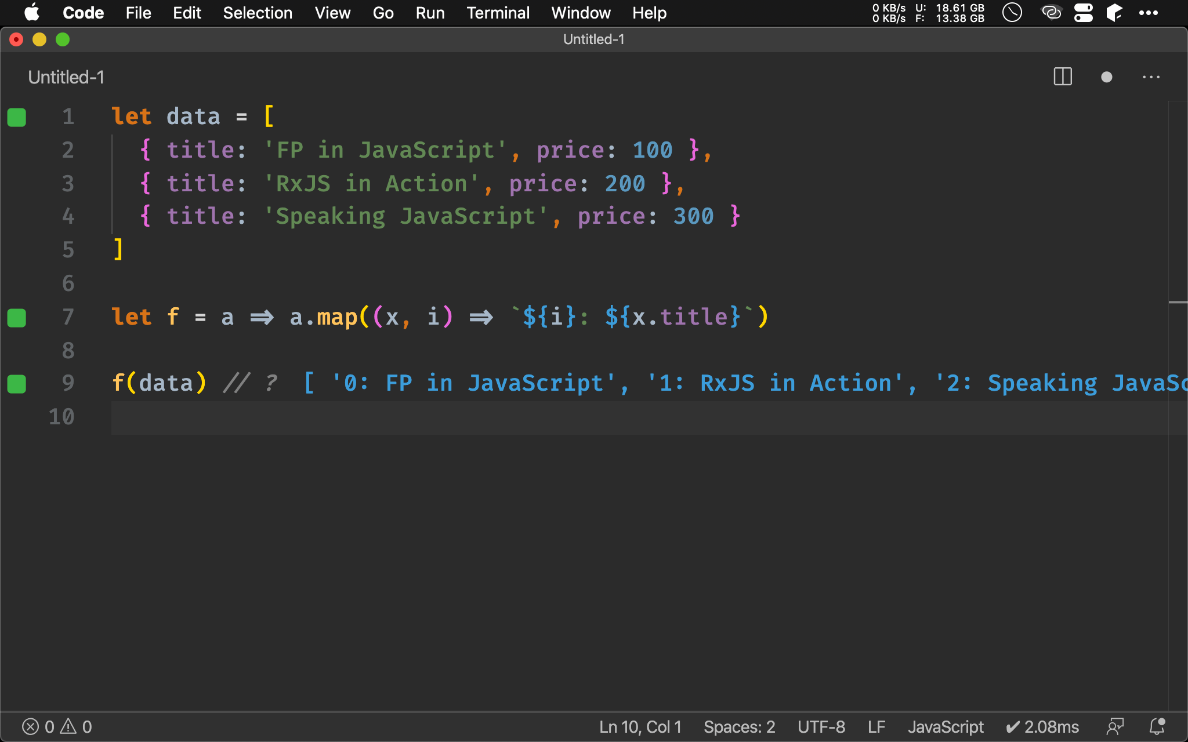Click line number 2 in the gutter

click(x=68, y=150)
